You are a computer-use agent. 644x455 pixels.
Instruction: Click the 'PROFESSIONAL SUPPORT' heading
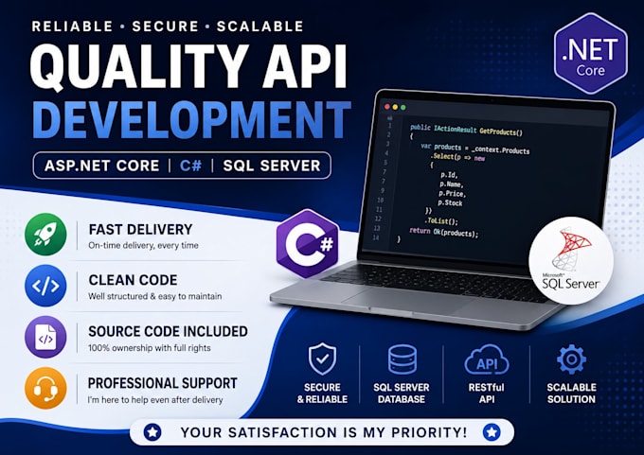163,383
